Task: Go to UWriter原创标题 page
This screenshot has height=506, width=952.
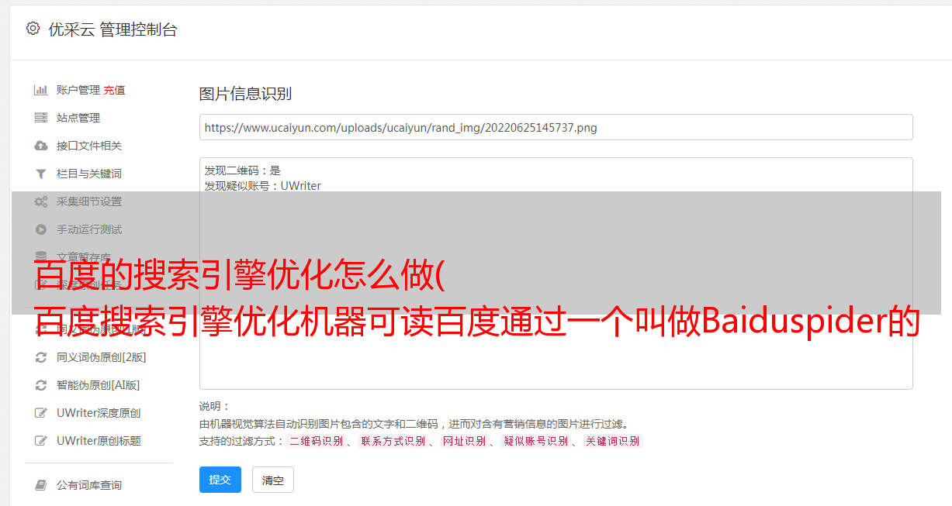Action: 99,441
